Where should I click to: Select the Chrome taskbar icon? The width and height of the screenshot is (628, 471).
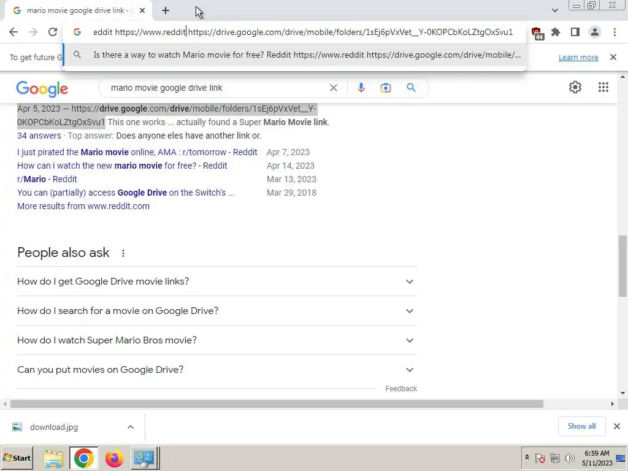(83, 458)
